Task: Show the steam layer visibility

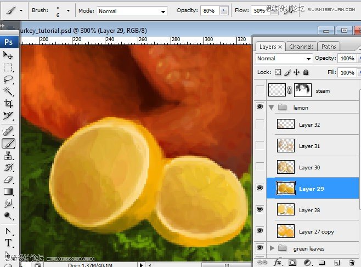Action: [260, 90]
